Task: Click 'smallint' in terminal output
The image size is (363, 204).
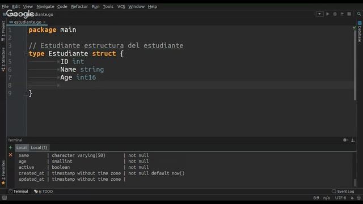Action: coord(62,161)
